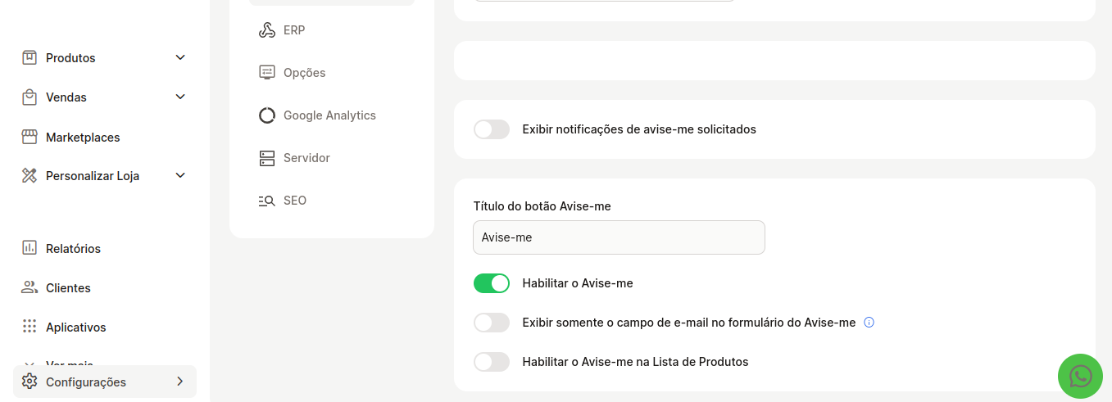Click info icon beside e-mail field option

coord(869,323)
